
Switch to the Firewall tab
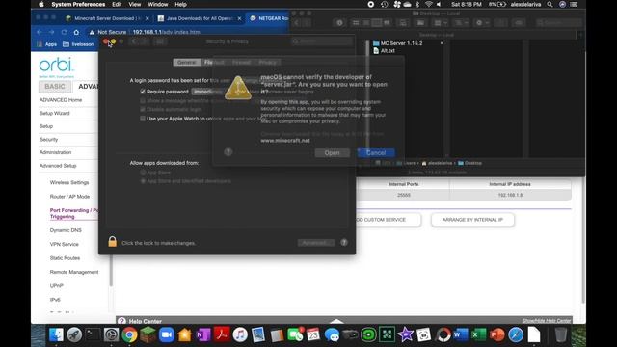(x=241, y=62)
